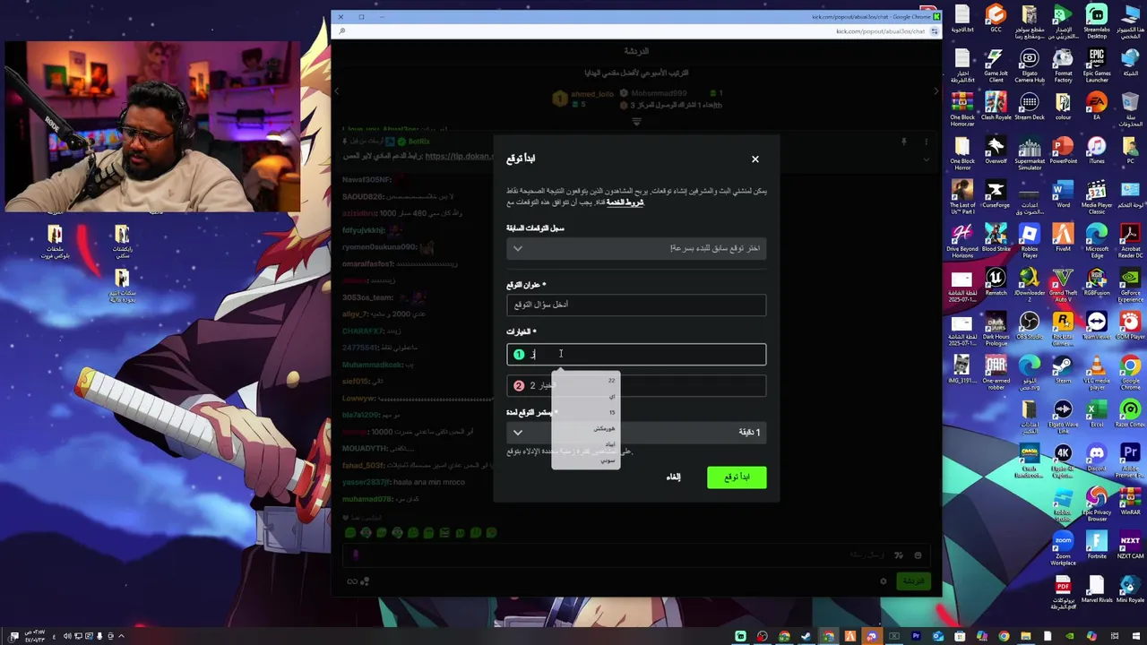Open Roblox Player shortcut
This screenshot has width=1147, height=645.
(1030, 241)
